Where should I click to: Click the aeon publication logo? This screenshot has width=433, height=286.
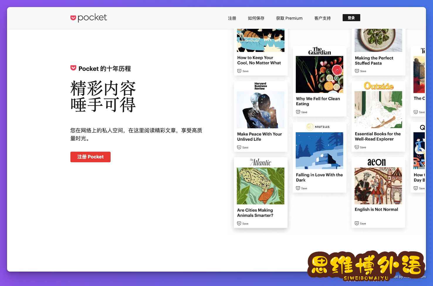coord(377,162)
